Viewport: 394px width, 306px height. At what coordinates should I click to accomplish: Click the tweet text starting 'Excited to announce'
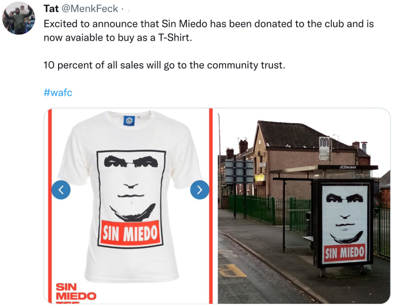tap(209, 30)
